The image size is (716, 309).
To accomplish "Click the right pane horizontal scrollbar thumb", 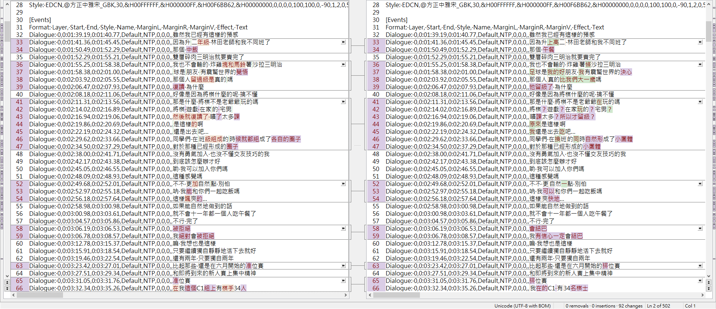I will click(396, 295).
